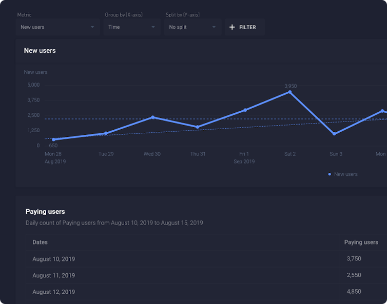Open the Split by No split dropdown
The width and height of the screenshot is (387, 304).
click(x=192, y=27)
